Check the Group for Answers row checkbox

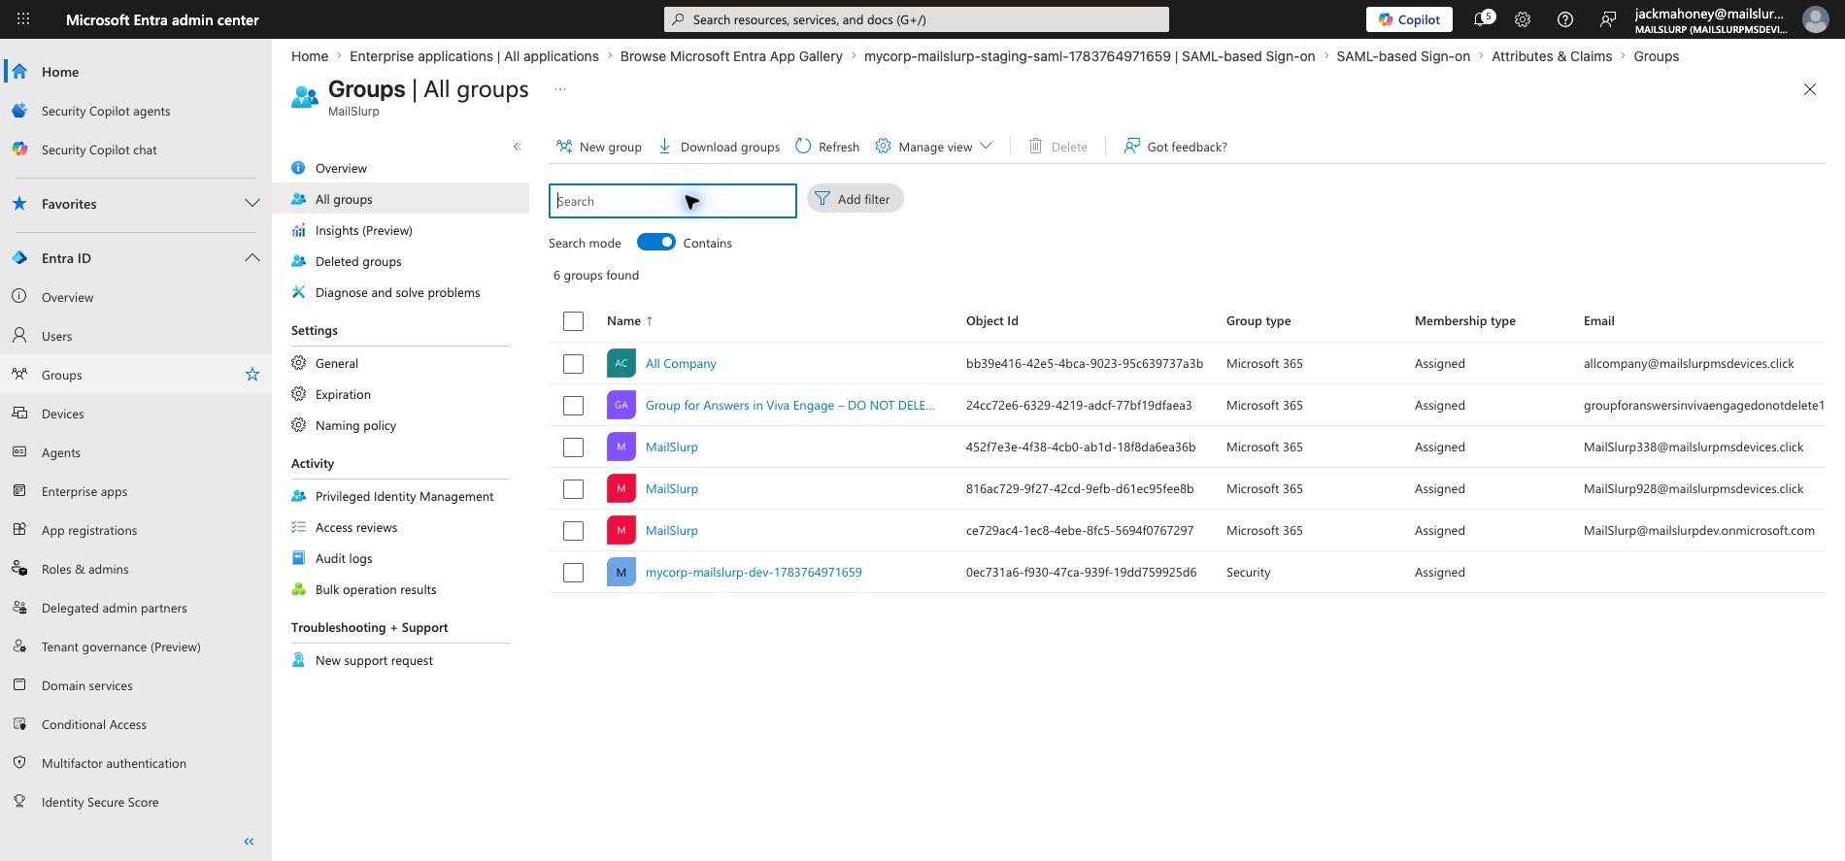click(x=573, y=406)
